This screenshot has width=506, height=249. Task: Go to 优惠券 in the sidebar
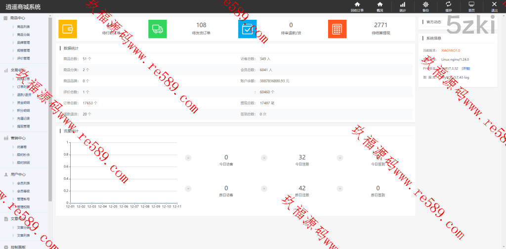22,147
